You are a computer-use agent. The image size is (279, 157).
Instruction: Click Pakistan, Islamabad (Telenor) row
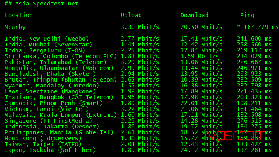pos(138,62)
